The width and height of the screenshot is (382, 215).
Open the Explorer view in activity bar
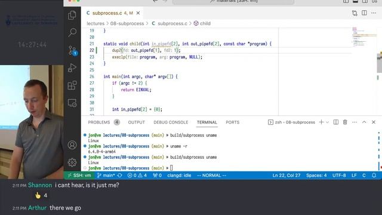point(72,15)
